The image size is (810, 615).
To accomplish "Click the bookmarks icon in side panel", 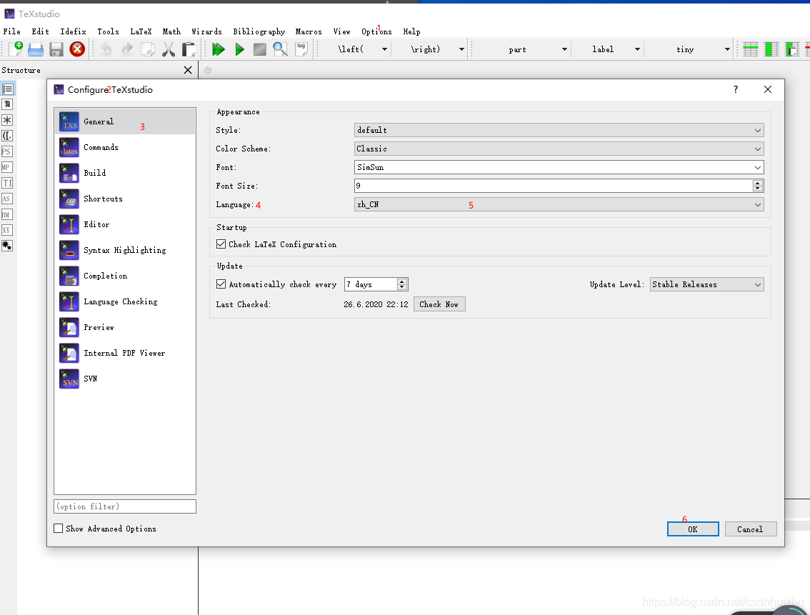I will point(7,104).
